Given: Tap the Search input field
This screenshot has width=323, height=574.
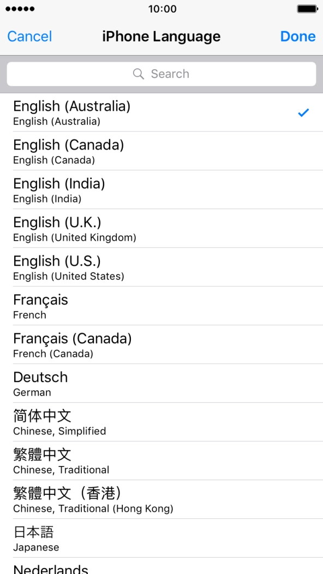Looking at the screenshot, I should point(161,73).
